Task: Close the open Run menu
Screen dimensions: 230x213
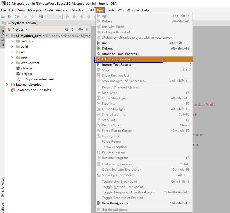Action: [x=100, y=10]
